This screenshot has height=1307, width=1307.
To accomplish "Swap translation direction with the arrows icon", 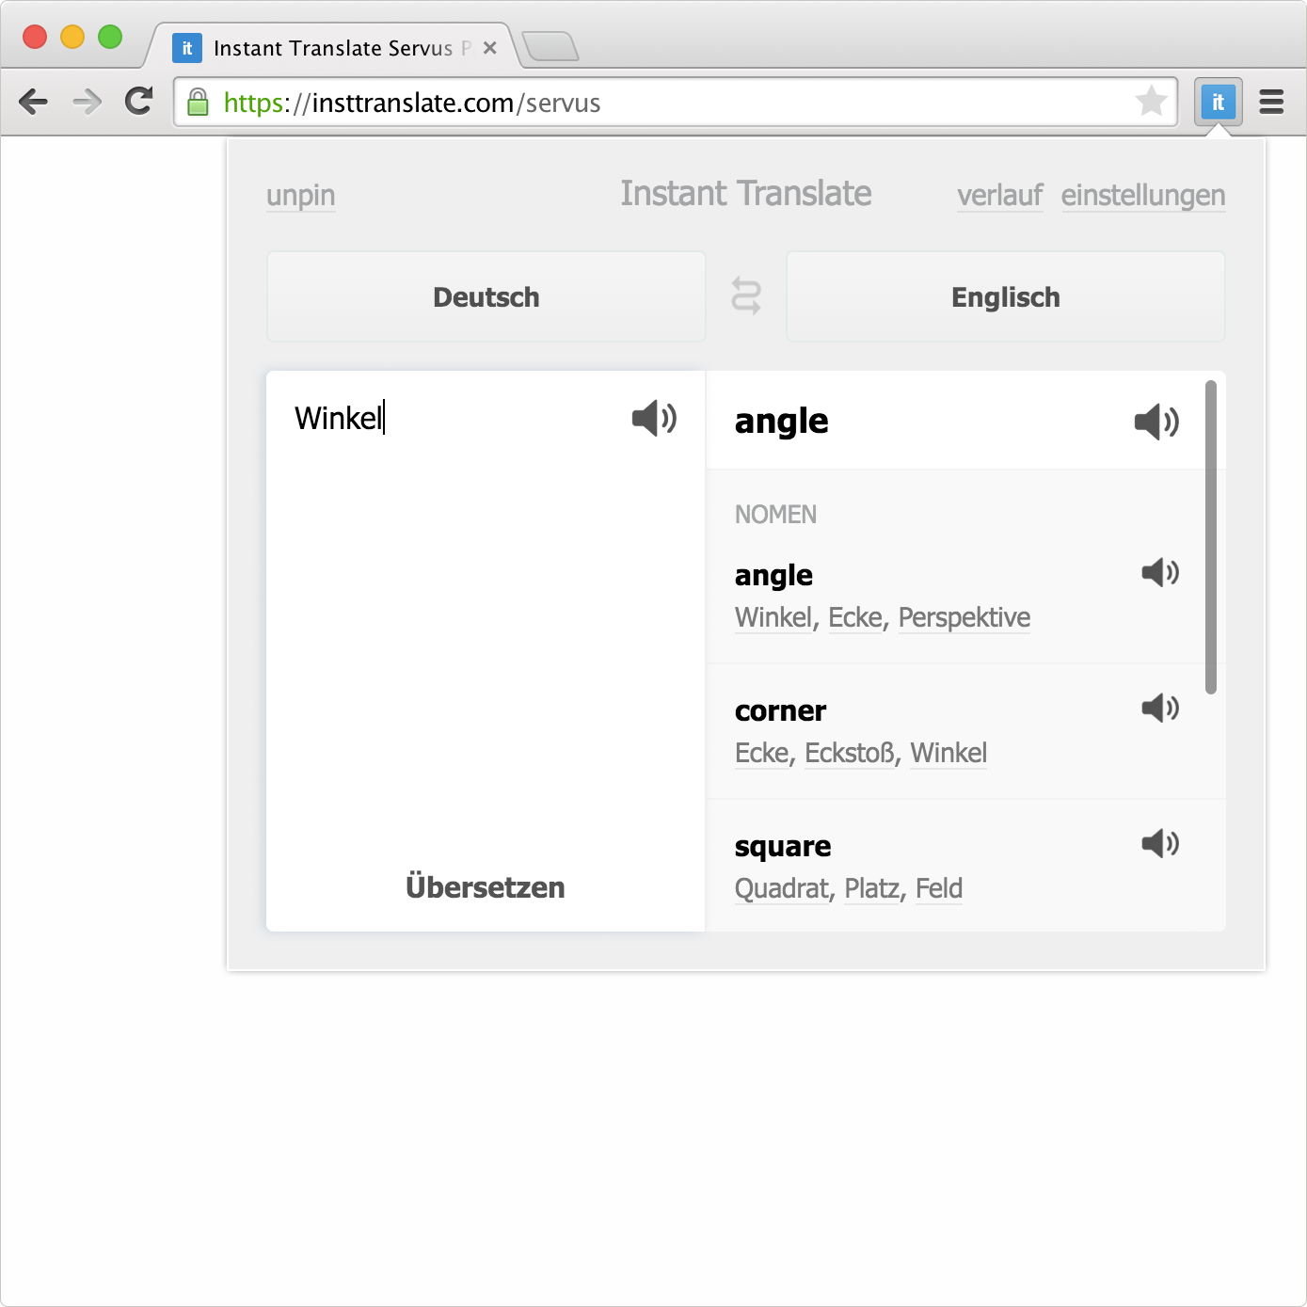I will 745,296.
